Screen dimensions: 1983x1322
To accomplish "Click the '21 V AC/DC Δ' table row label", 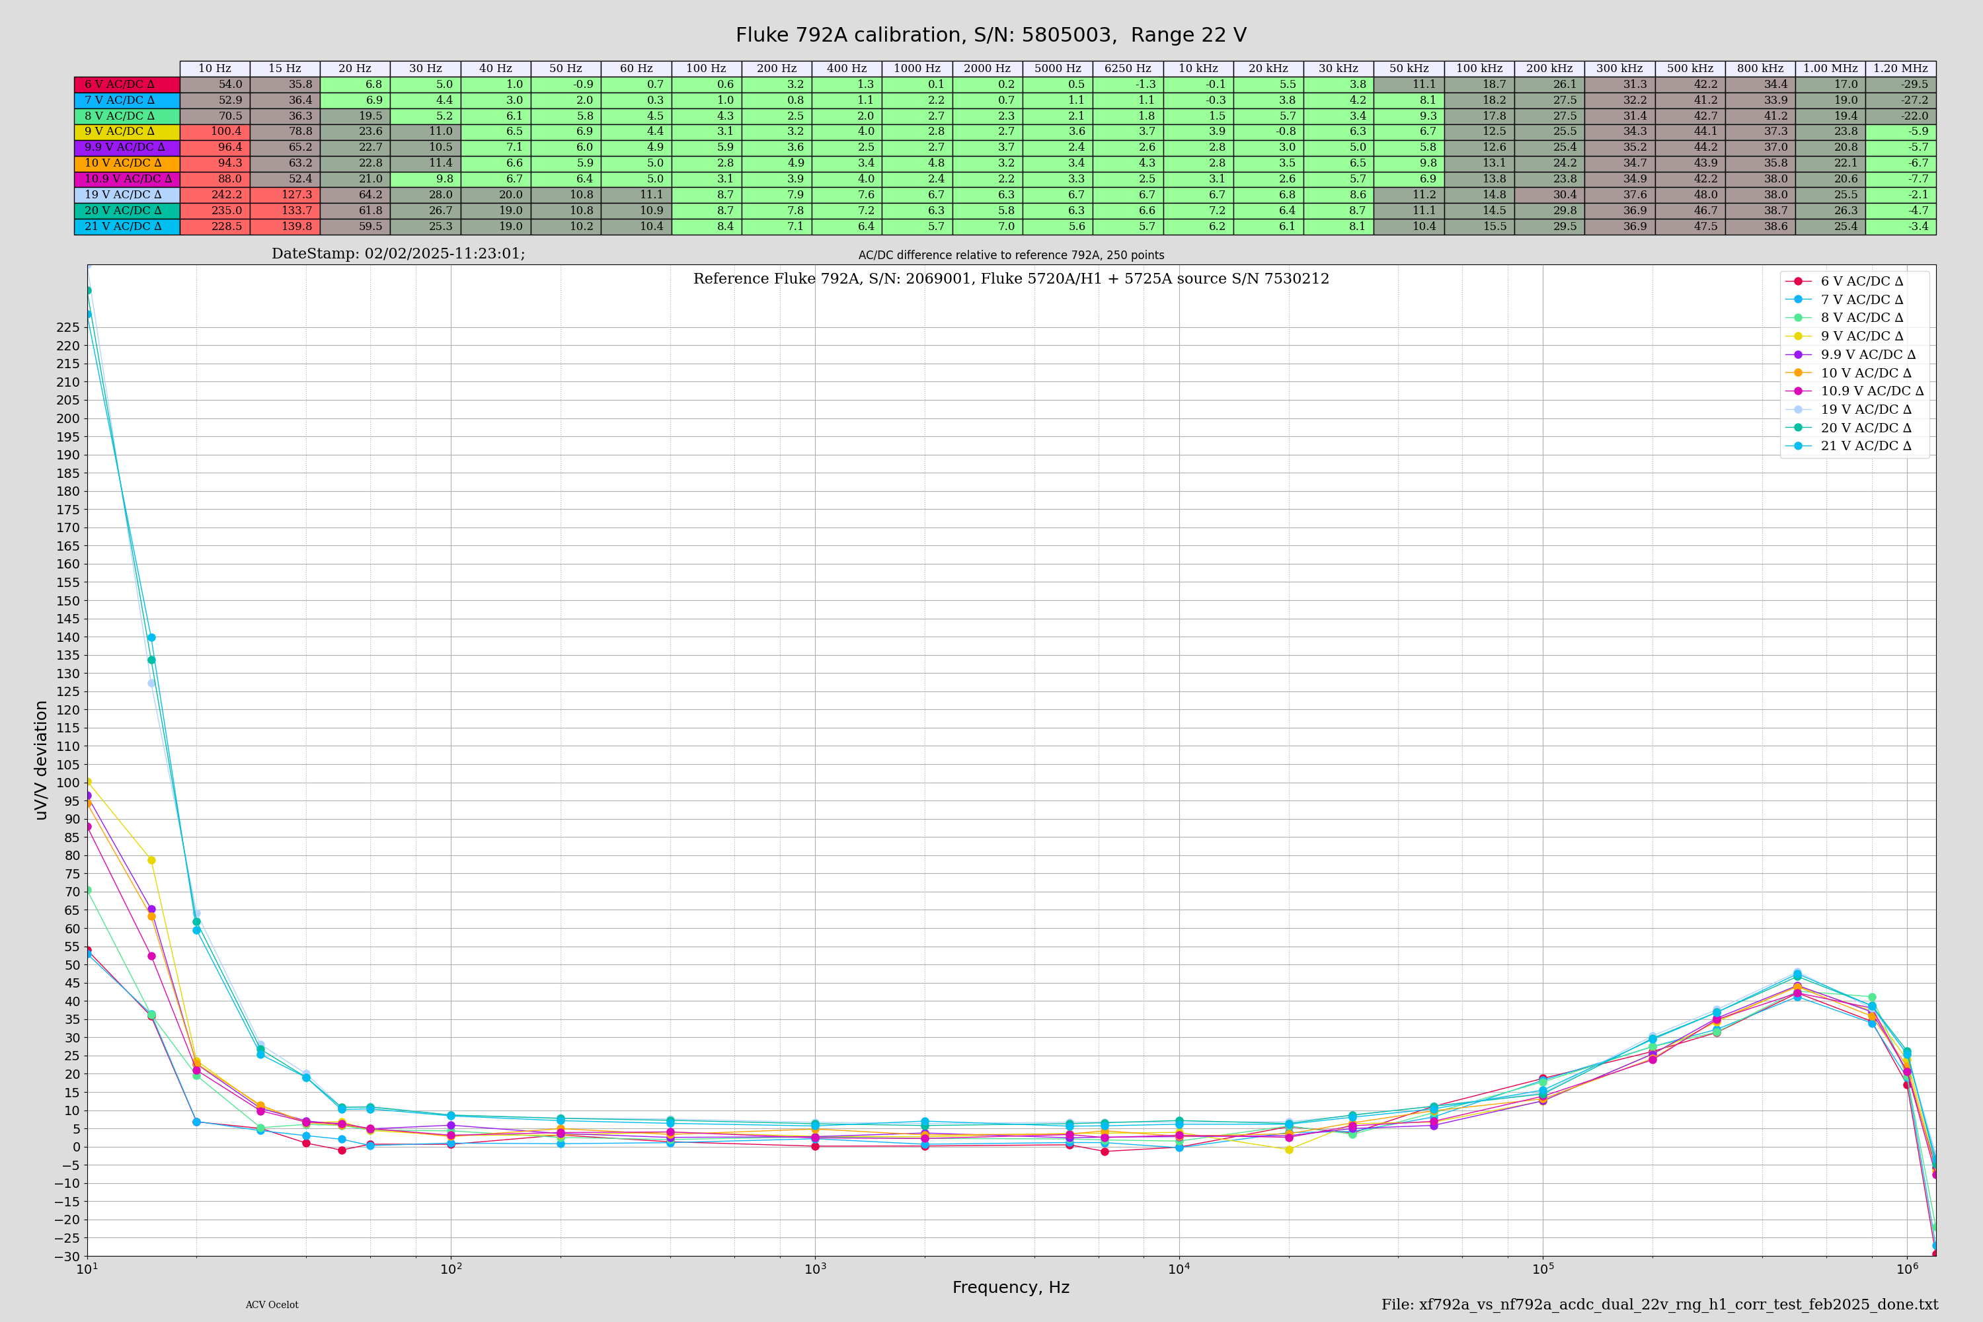I will coord(128,227).
